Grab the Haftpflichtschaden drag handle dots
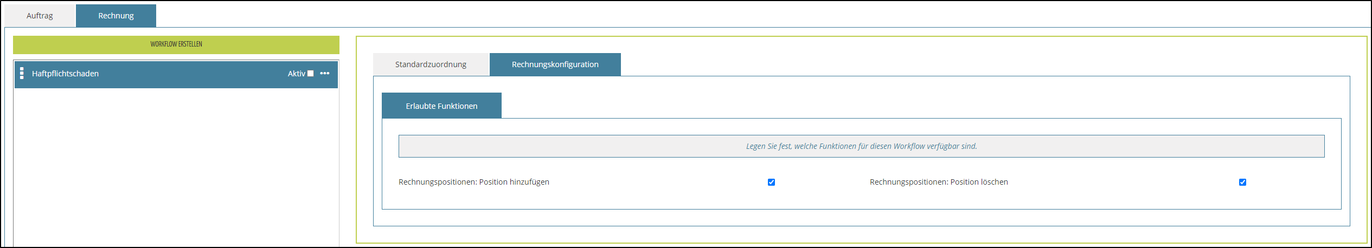 tap(22, 74)
